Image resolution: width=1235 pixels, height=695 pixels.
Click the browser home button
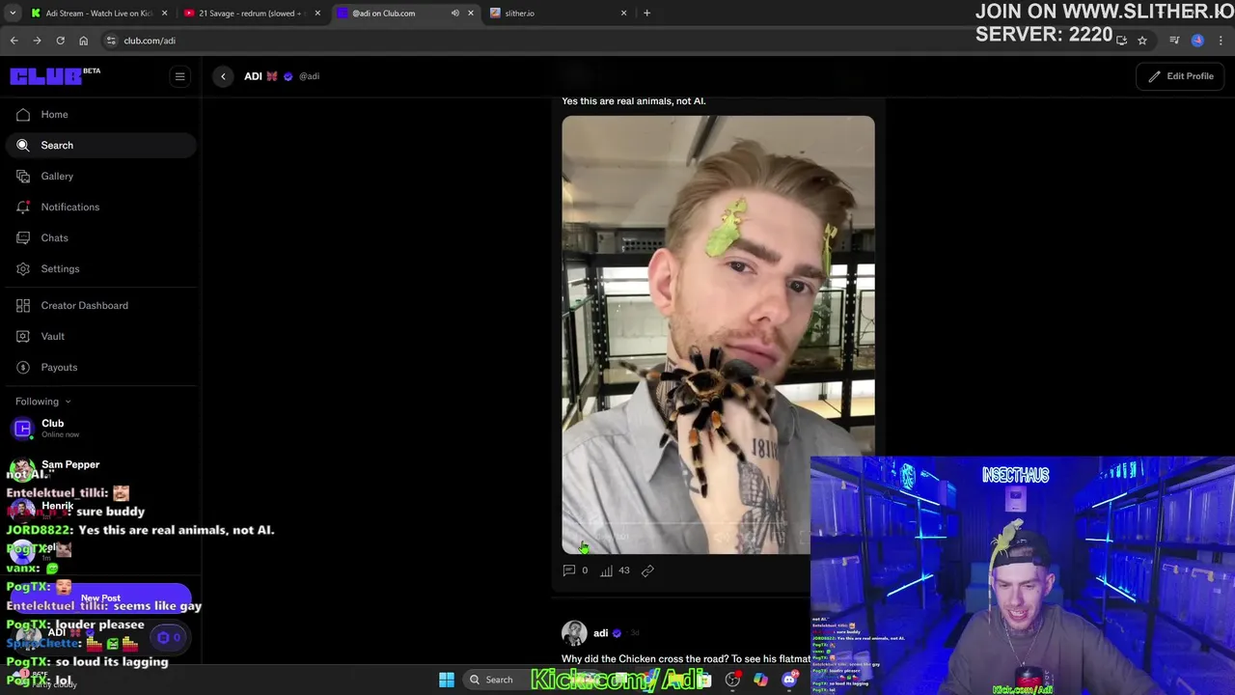[x=83, y=41]
